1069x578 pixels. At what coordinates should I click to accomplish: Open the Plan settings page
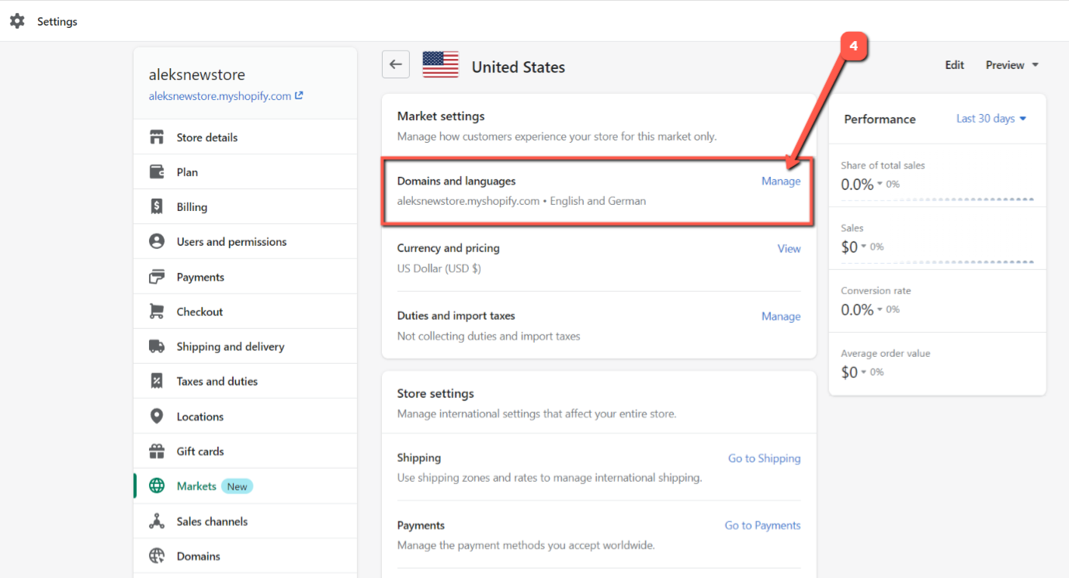245,172
